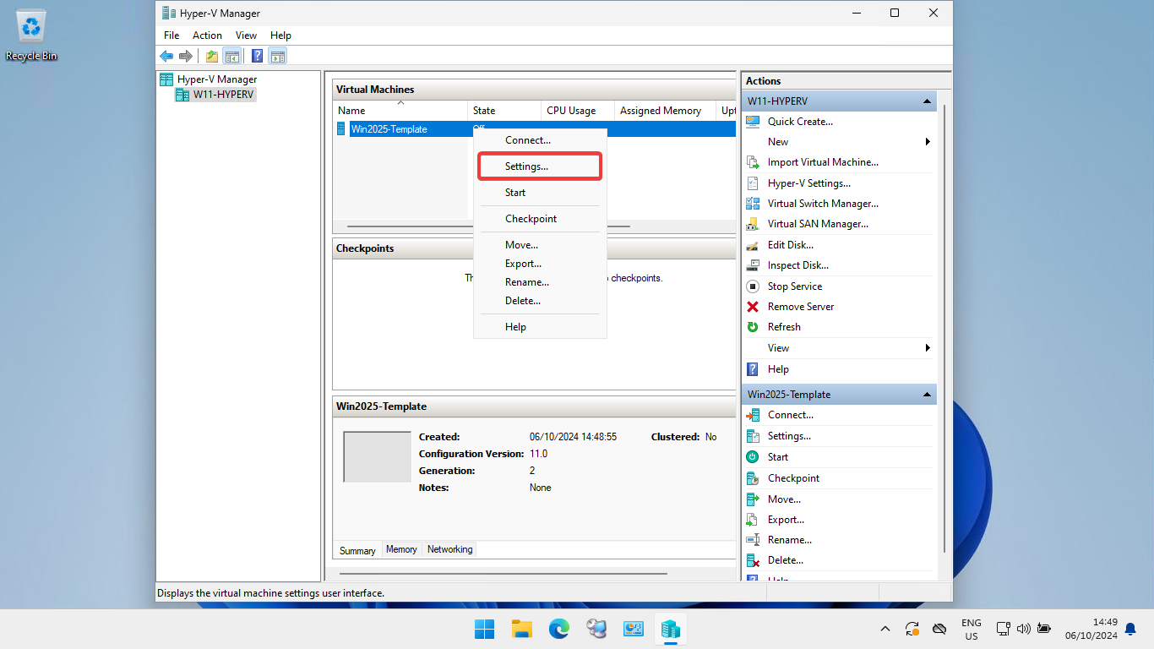The image size is (1154, 649).
Task: Sort by the State column header
Action: 504,111
